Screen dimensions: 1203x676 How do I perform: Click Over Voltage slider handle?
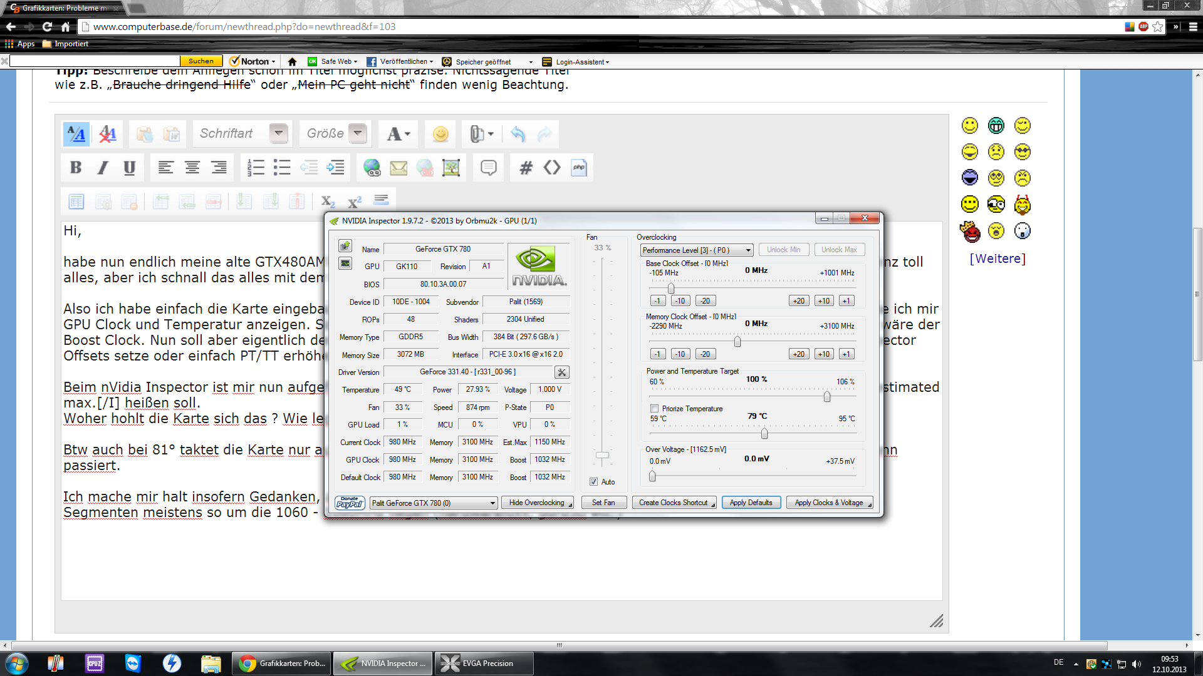(x=652, y=476)
